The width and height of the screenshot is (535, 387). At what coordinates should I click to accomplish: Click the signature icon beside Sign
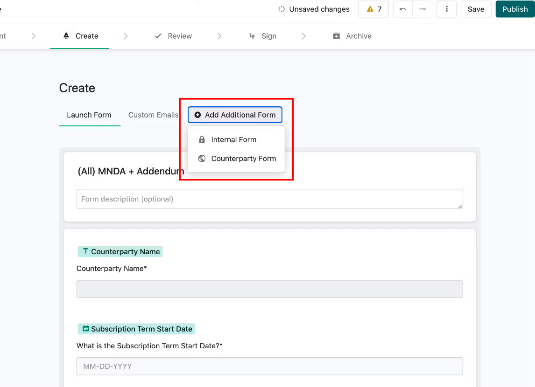(x=252, y=36)
